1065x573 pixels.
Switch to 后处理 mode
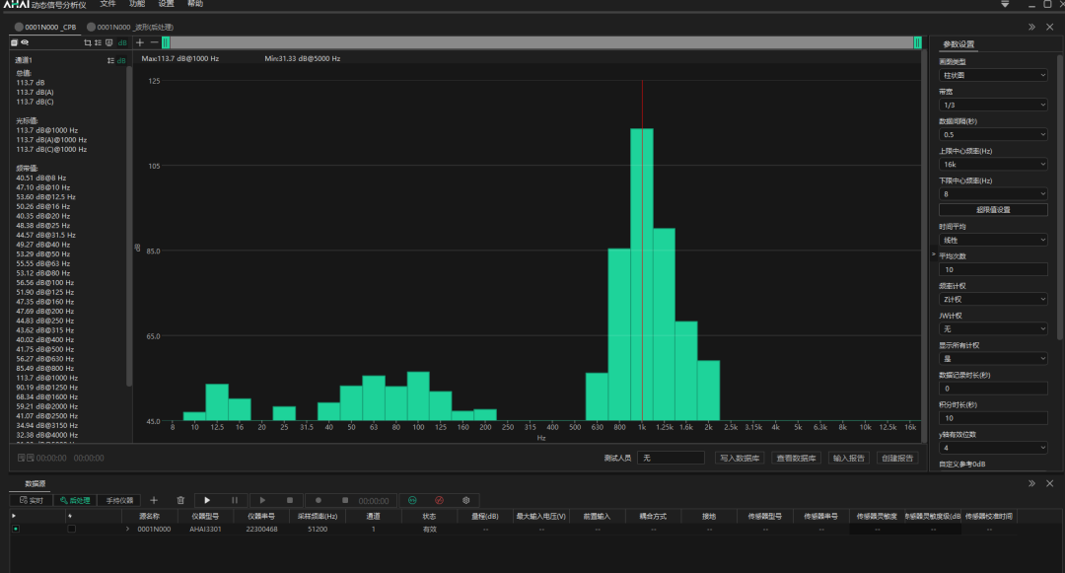[75, 500]
